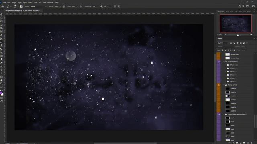Go to the Home screen icon
Viewport: 257px width, 144px height.
point(2,6)
